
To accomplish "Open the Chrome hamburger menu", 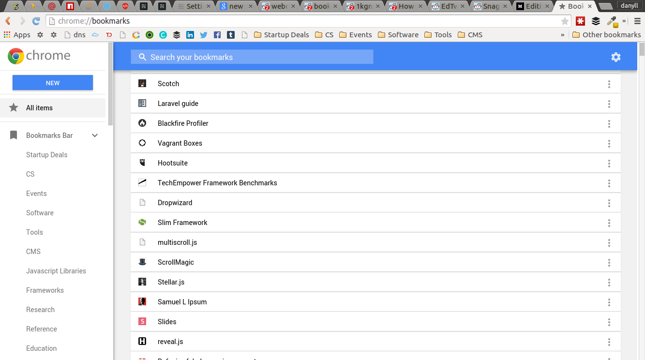I will pos(637,21).
